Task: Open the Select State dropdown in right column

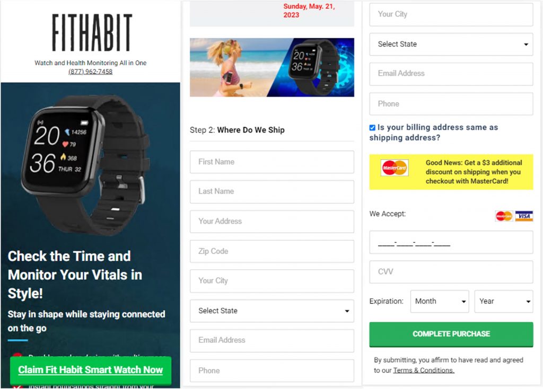Action: pyautogui.click(x=451, y=45)
